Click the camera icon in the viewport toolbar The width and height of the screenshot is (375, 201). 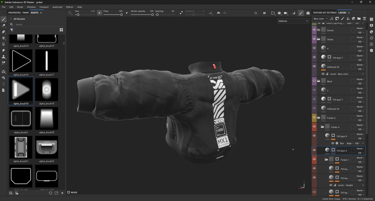click(x=308, y=13)
